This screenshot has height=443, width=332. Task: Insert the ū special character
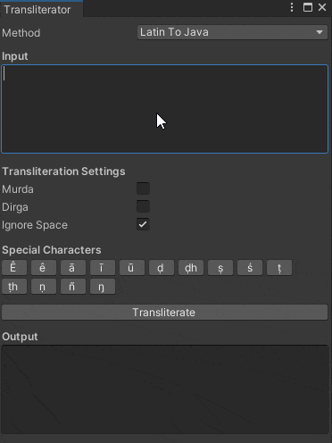click(132, 268)
